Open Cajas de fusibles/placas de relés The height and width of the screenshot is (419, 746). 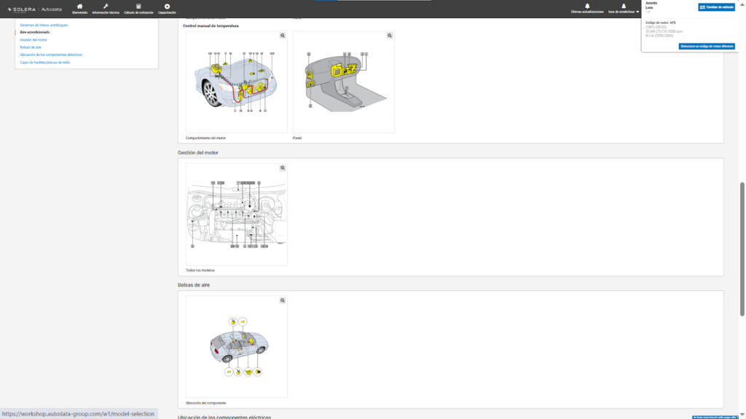45,63
